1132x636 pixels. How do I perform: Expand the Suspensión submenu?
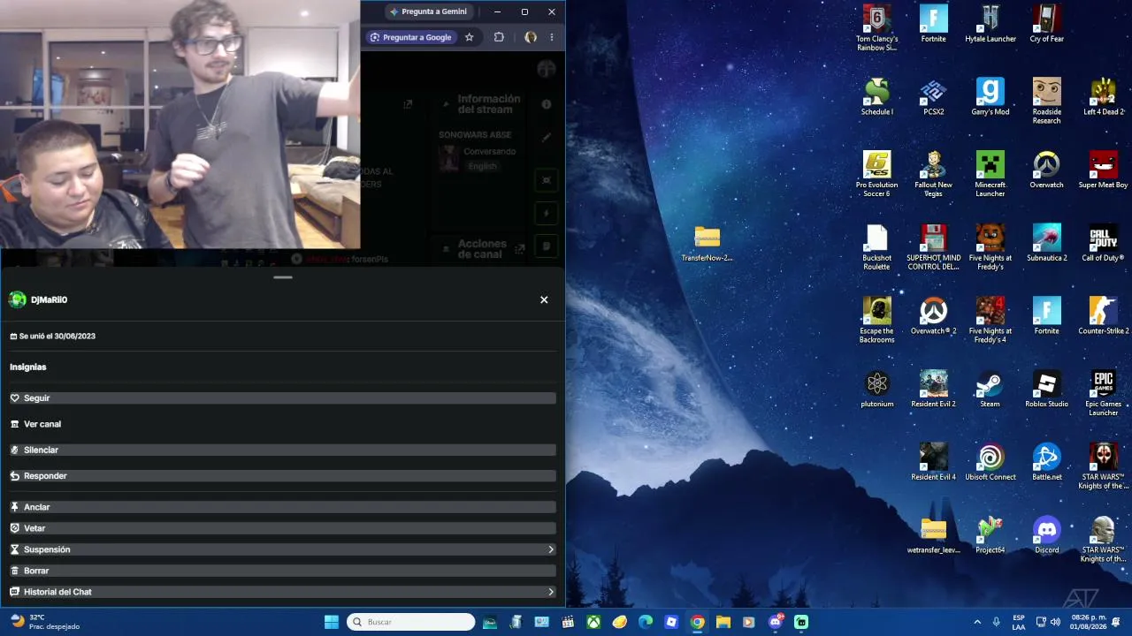tap(283, 549)
